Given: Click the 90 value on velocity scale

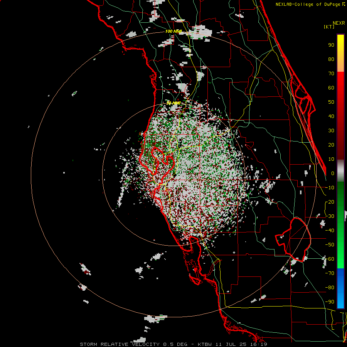Looking at the screenshot, I should point(331,45).
